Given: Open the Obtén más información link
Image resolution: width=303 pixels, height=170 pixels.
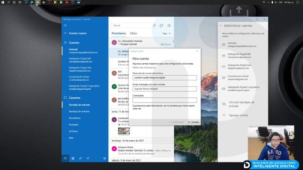Looking at the screenshot, I should (144, 68).
